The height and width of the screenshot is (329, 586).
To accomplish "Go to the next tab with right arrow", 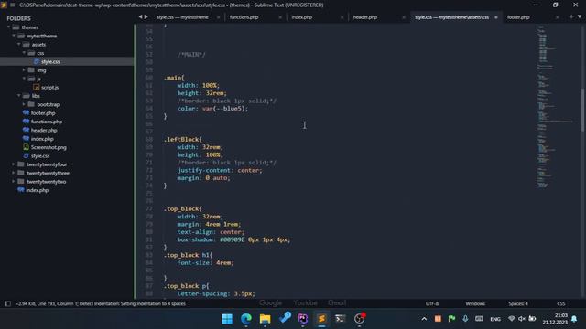I will 146,16.
